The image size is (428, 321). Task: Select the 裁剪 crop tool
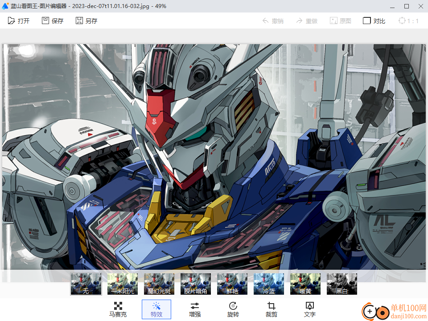pyautogui.click(x=272, y=309)
